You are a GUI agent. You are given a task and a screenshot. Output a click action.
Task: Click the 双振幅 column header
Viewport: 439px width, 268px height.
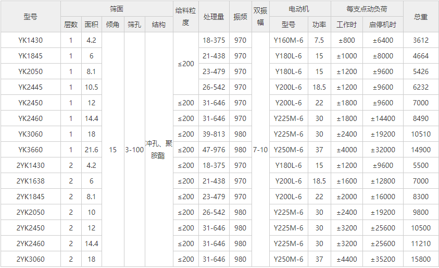tap(260, 17)
